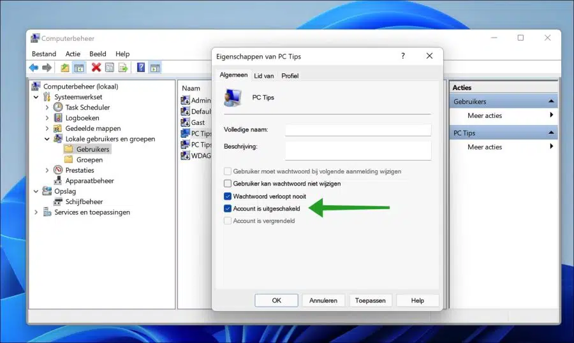Expand the Gedeelde mappen tree node

tap(47, 129)
